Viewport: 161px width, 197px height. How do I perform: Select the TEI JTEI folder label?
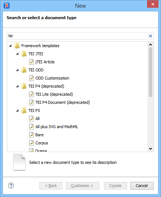click(x=36, y=54)
